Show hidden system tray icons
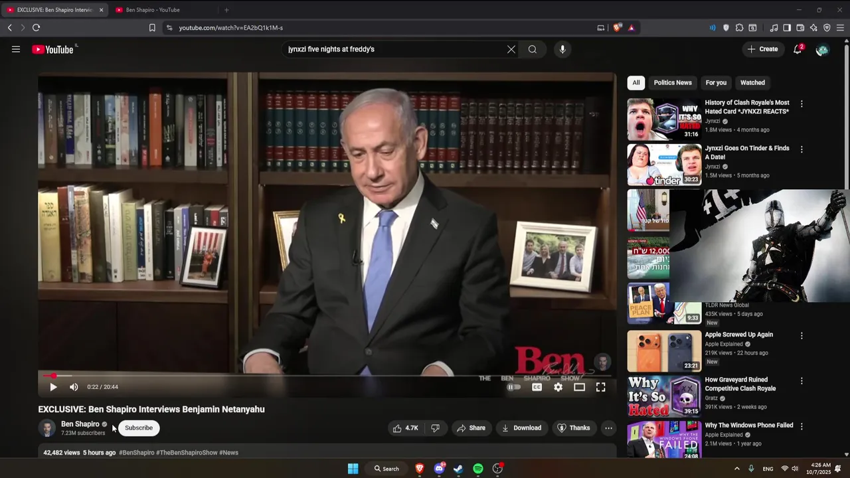Image resolution: width=850 pixels, height=478 pixels. point(736,469)
